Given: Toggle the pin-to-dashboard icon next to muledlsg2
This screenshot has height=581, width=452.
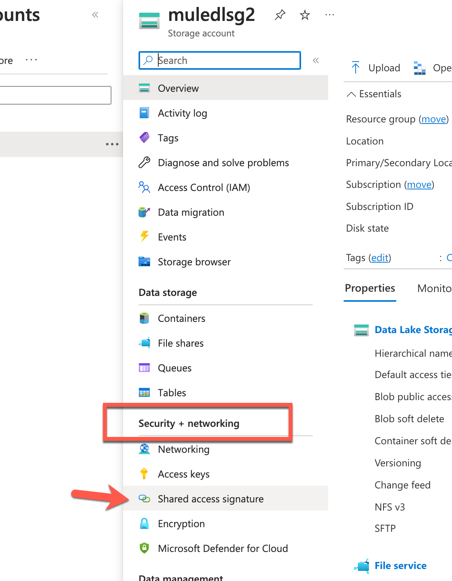Looking at the screenshot, I should pyautogui.click(x=279, y=15).
